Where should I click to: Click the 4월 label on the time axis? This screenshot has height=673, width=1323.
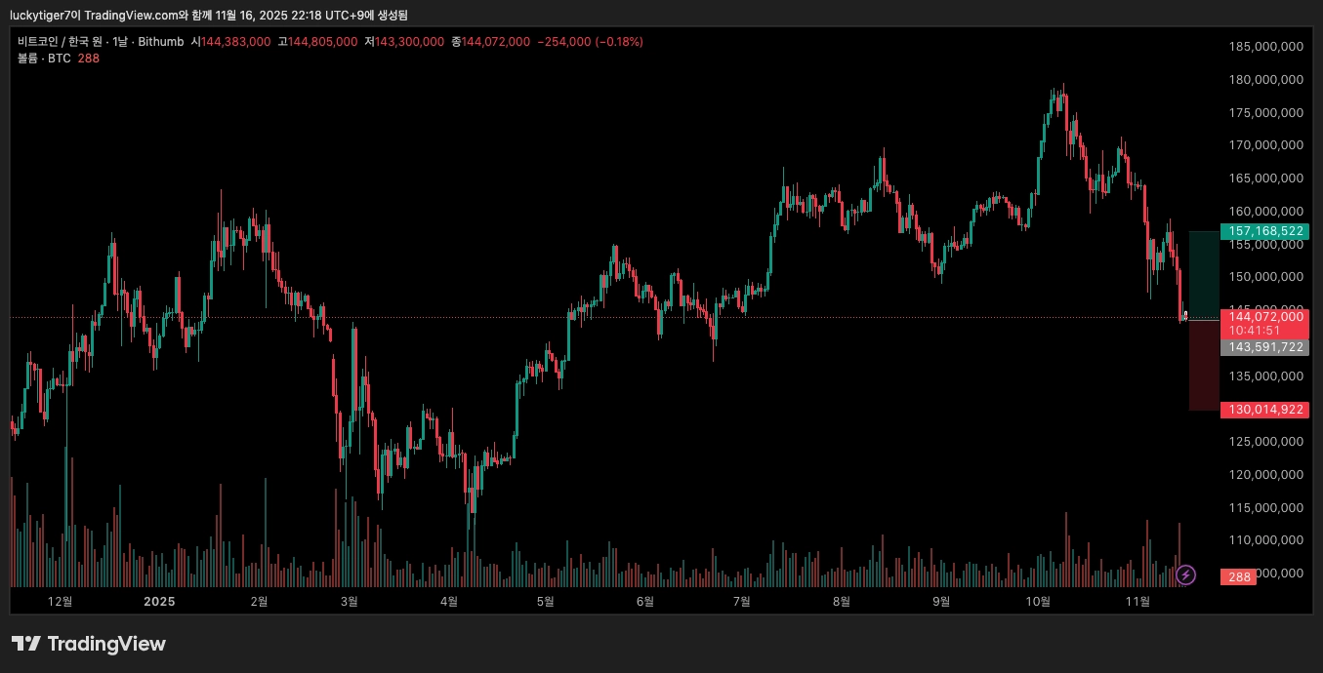point(449,601)
